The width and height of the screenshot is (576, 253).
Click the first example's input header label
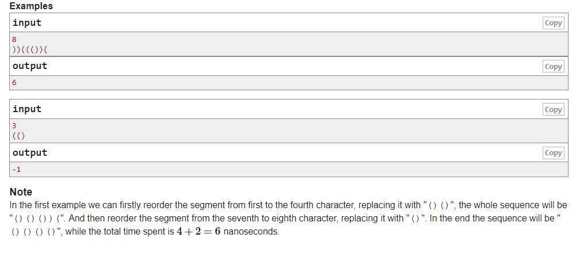click(x=27, y=23)
